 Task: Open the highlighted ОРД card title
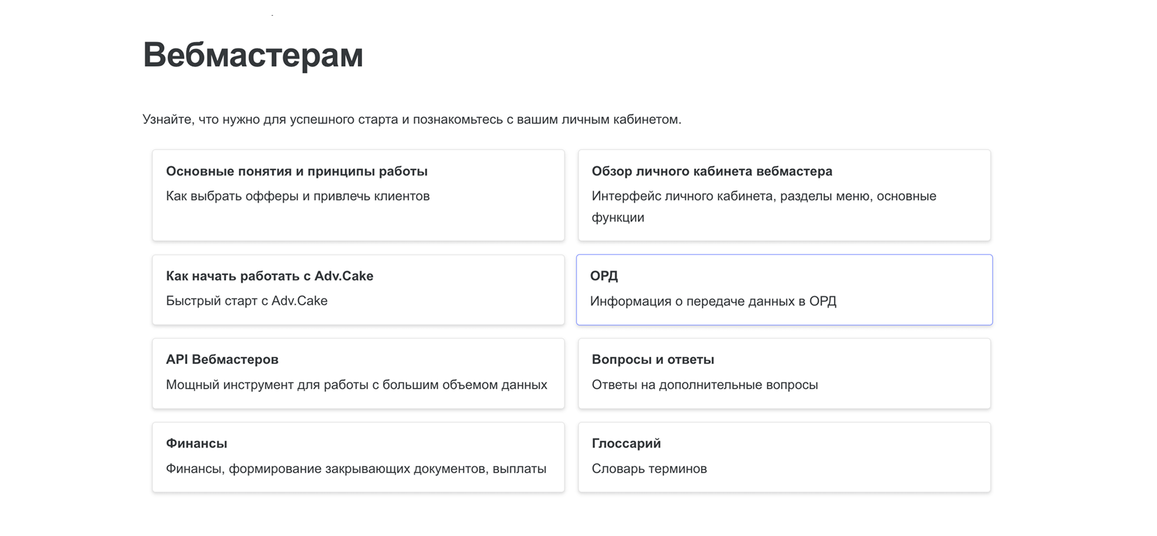pyautogui.click(x=604, y=276)
